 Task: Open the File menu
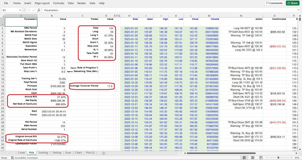pos(6,3)
